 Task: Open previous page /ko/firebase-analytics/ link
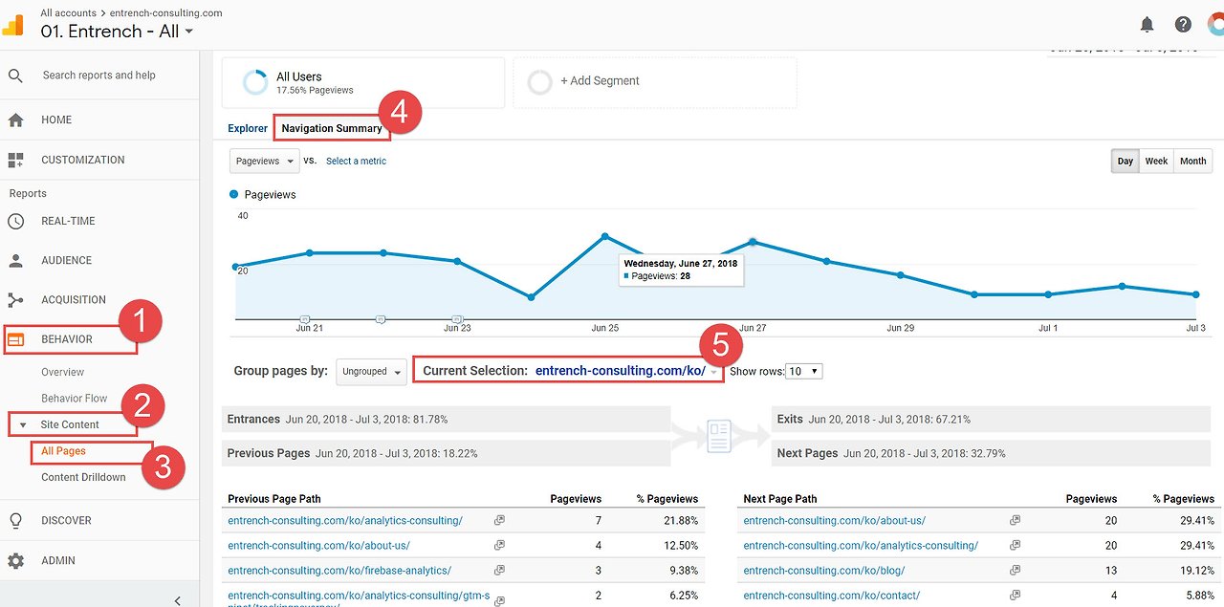(x=339, y=571)
